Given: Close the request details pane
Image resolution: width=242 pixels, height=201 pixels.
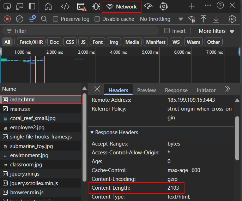Looking at the screenshot, I should (x=97, y=89).
